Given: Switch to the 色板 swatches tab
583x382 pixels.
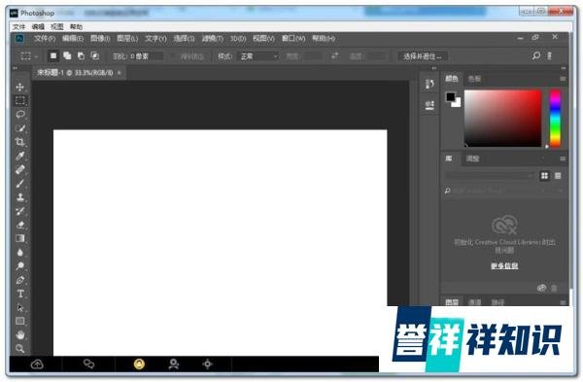Looking at the screenshot, I should tap(475, 79).
